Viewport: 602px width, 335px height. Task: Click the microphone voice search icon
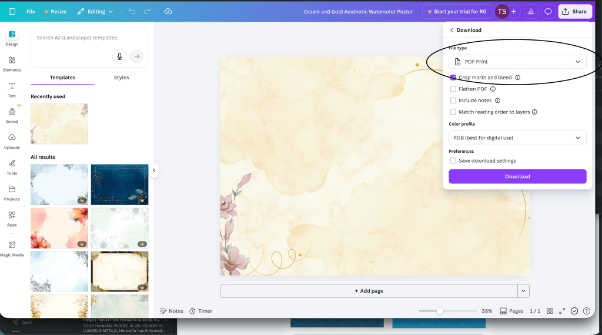click(120, 56)
